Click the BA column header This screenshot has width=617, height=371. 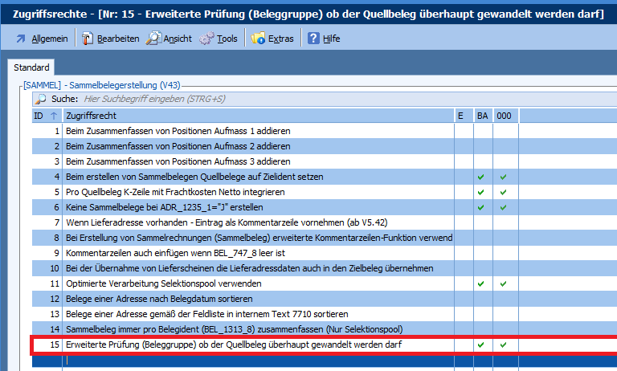click(x=482, y=116)
